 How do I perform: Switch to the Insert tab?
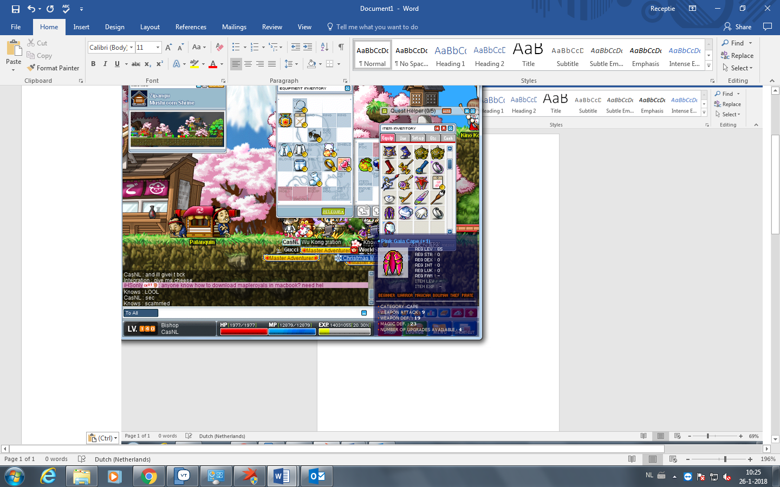[81, 27]
